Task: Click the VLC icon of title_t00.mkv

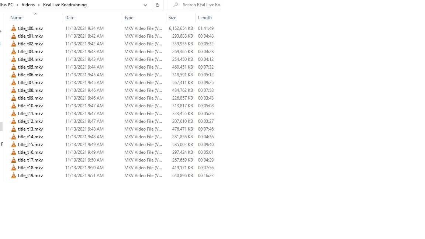Action: (14, 28)
